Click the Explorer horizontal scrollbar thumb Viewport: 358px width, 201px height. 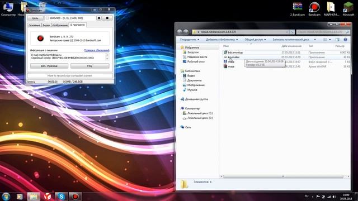(283, 176)
